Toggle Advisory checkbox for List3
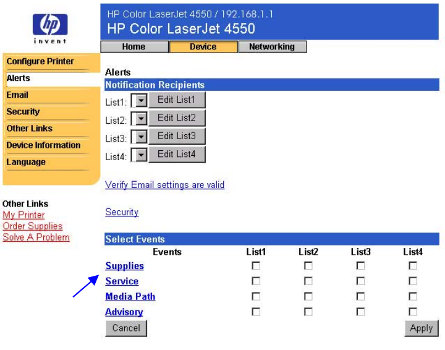 coord(361,312)
